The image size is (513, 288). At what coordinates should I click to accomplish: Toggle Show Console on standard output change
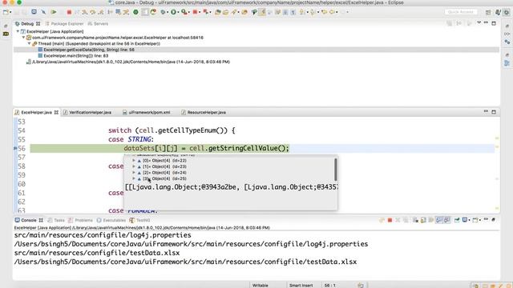click(x=439, y=220)
